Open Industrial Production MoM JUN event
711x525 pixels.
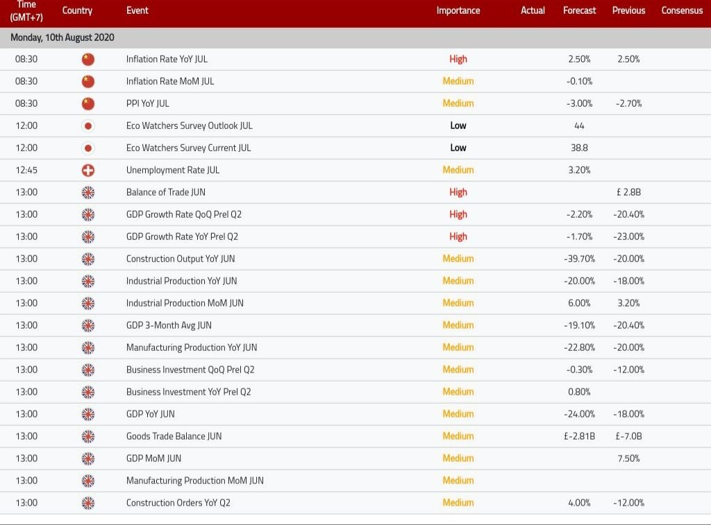click(185, 303)
